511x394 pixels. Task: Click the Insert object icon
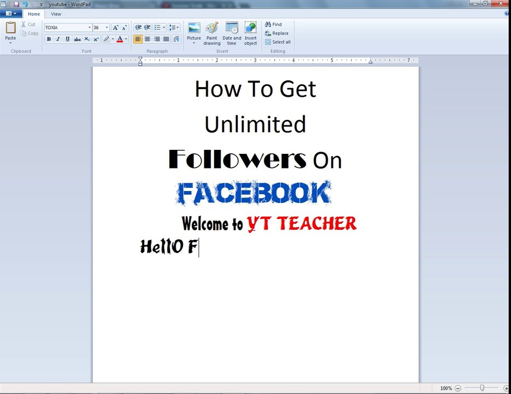pos(251,28)
